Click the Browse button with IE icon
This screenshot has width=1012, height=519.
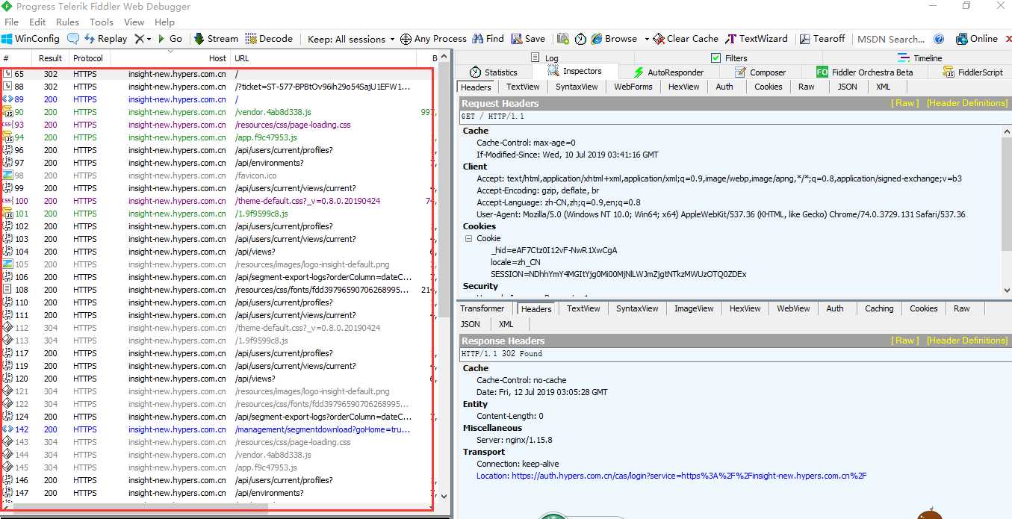tap(615, 39)
